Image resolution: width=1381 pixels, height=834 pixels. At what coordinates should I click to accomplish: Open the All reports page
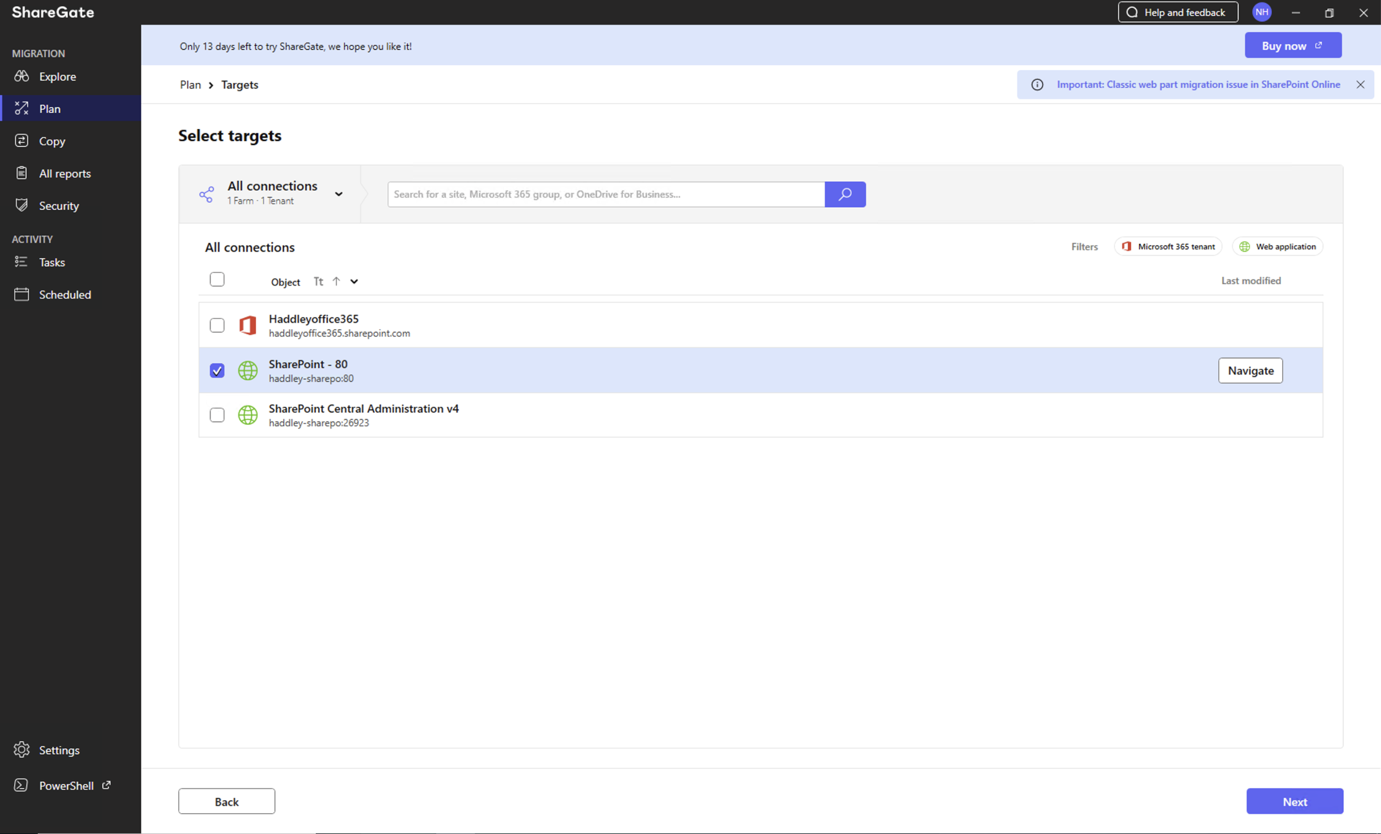(65, 174)
